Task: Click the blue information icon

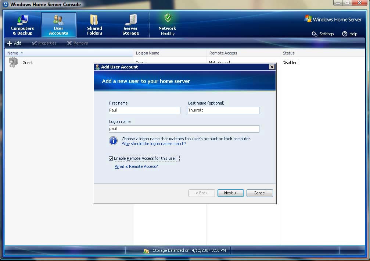Action: [x=113, y=141]
